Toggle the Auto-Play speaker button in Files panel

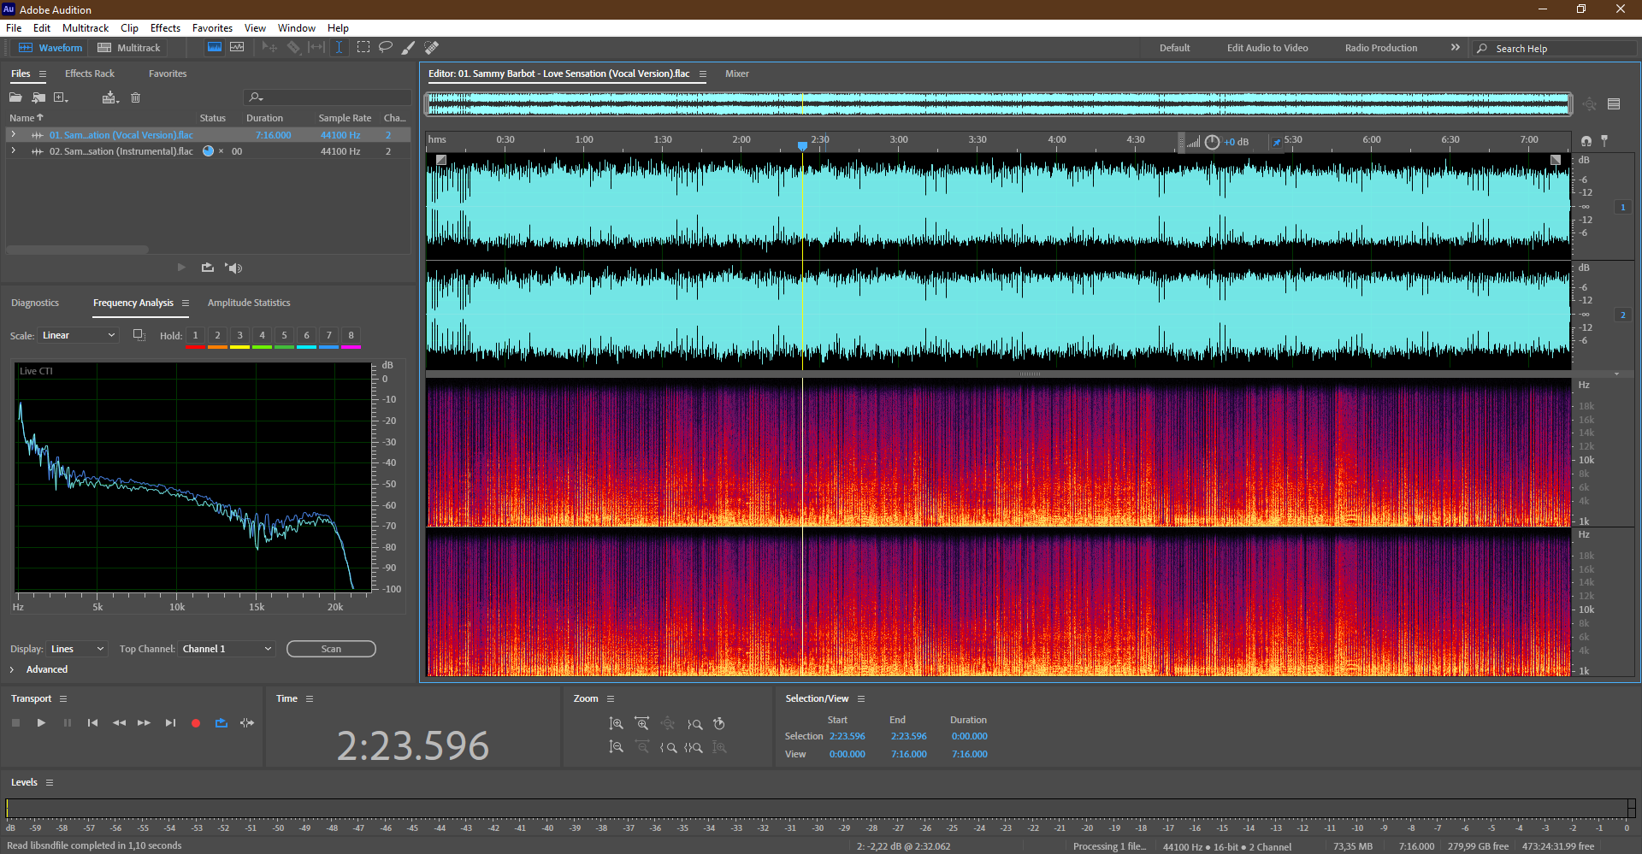click(233, 268)
